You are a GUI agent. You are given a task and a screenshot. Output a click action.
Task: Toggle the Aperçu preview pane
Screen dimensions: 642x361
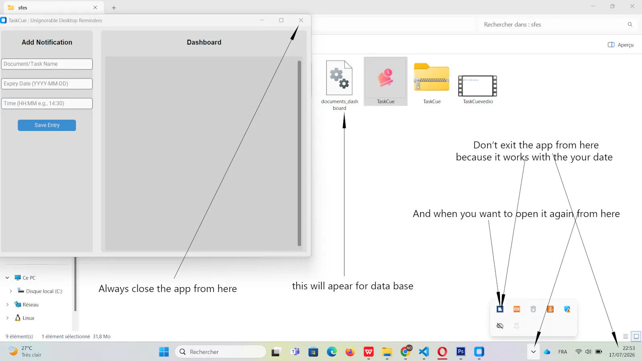click(x=621, y=45)
